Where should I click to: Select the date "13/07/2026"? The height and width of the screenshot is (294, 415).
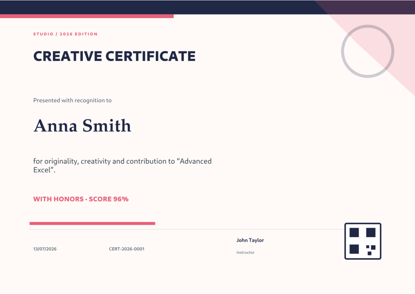coord(45,249)
